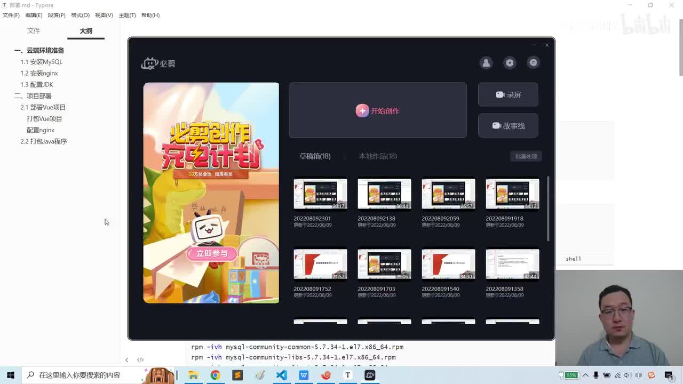Open Sublime Text from the taskbar
Screen dimensions: 683x384
(x=237, y=375)
